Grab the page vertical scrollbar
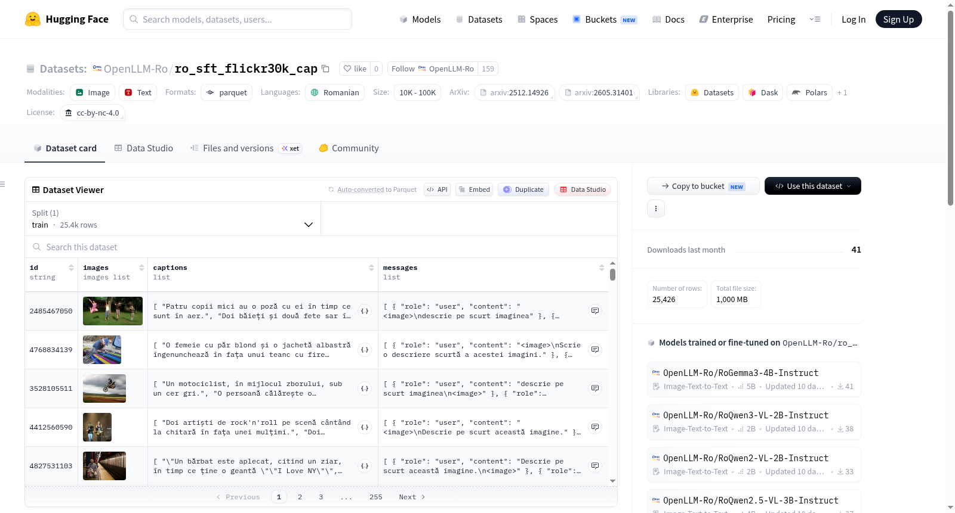This screenshot has height=513, width=955. tap(951, 107)
